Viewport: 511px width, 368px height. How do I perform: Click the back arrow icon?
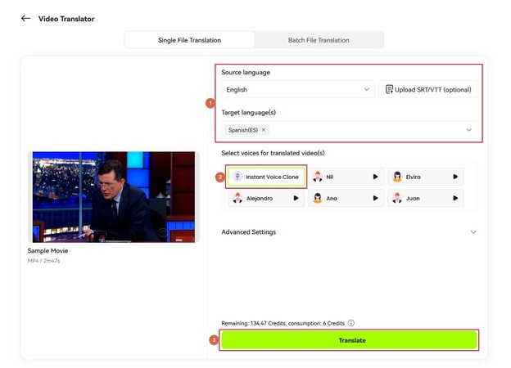[25, 18]
